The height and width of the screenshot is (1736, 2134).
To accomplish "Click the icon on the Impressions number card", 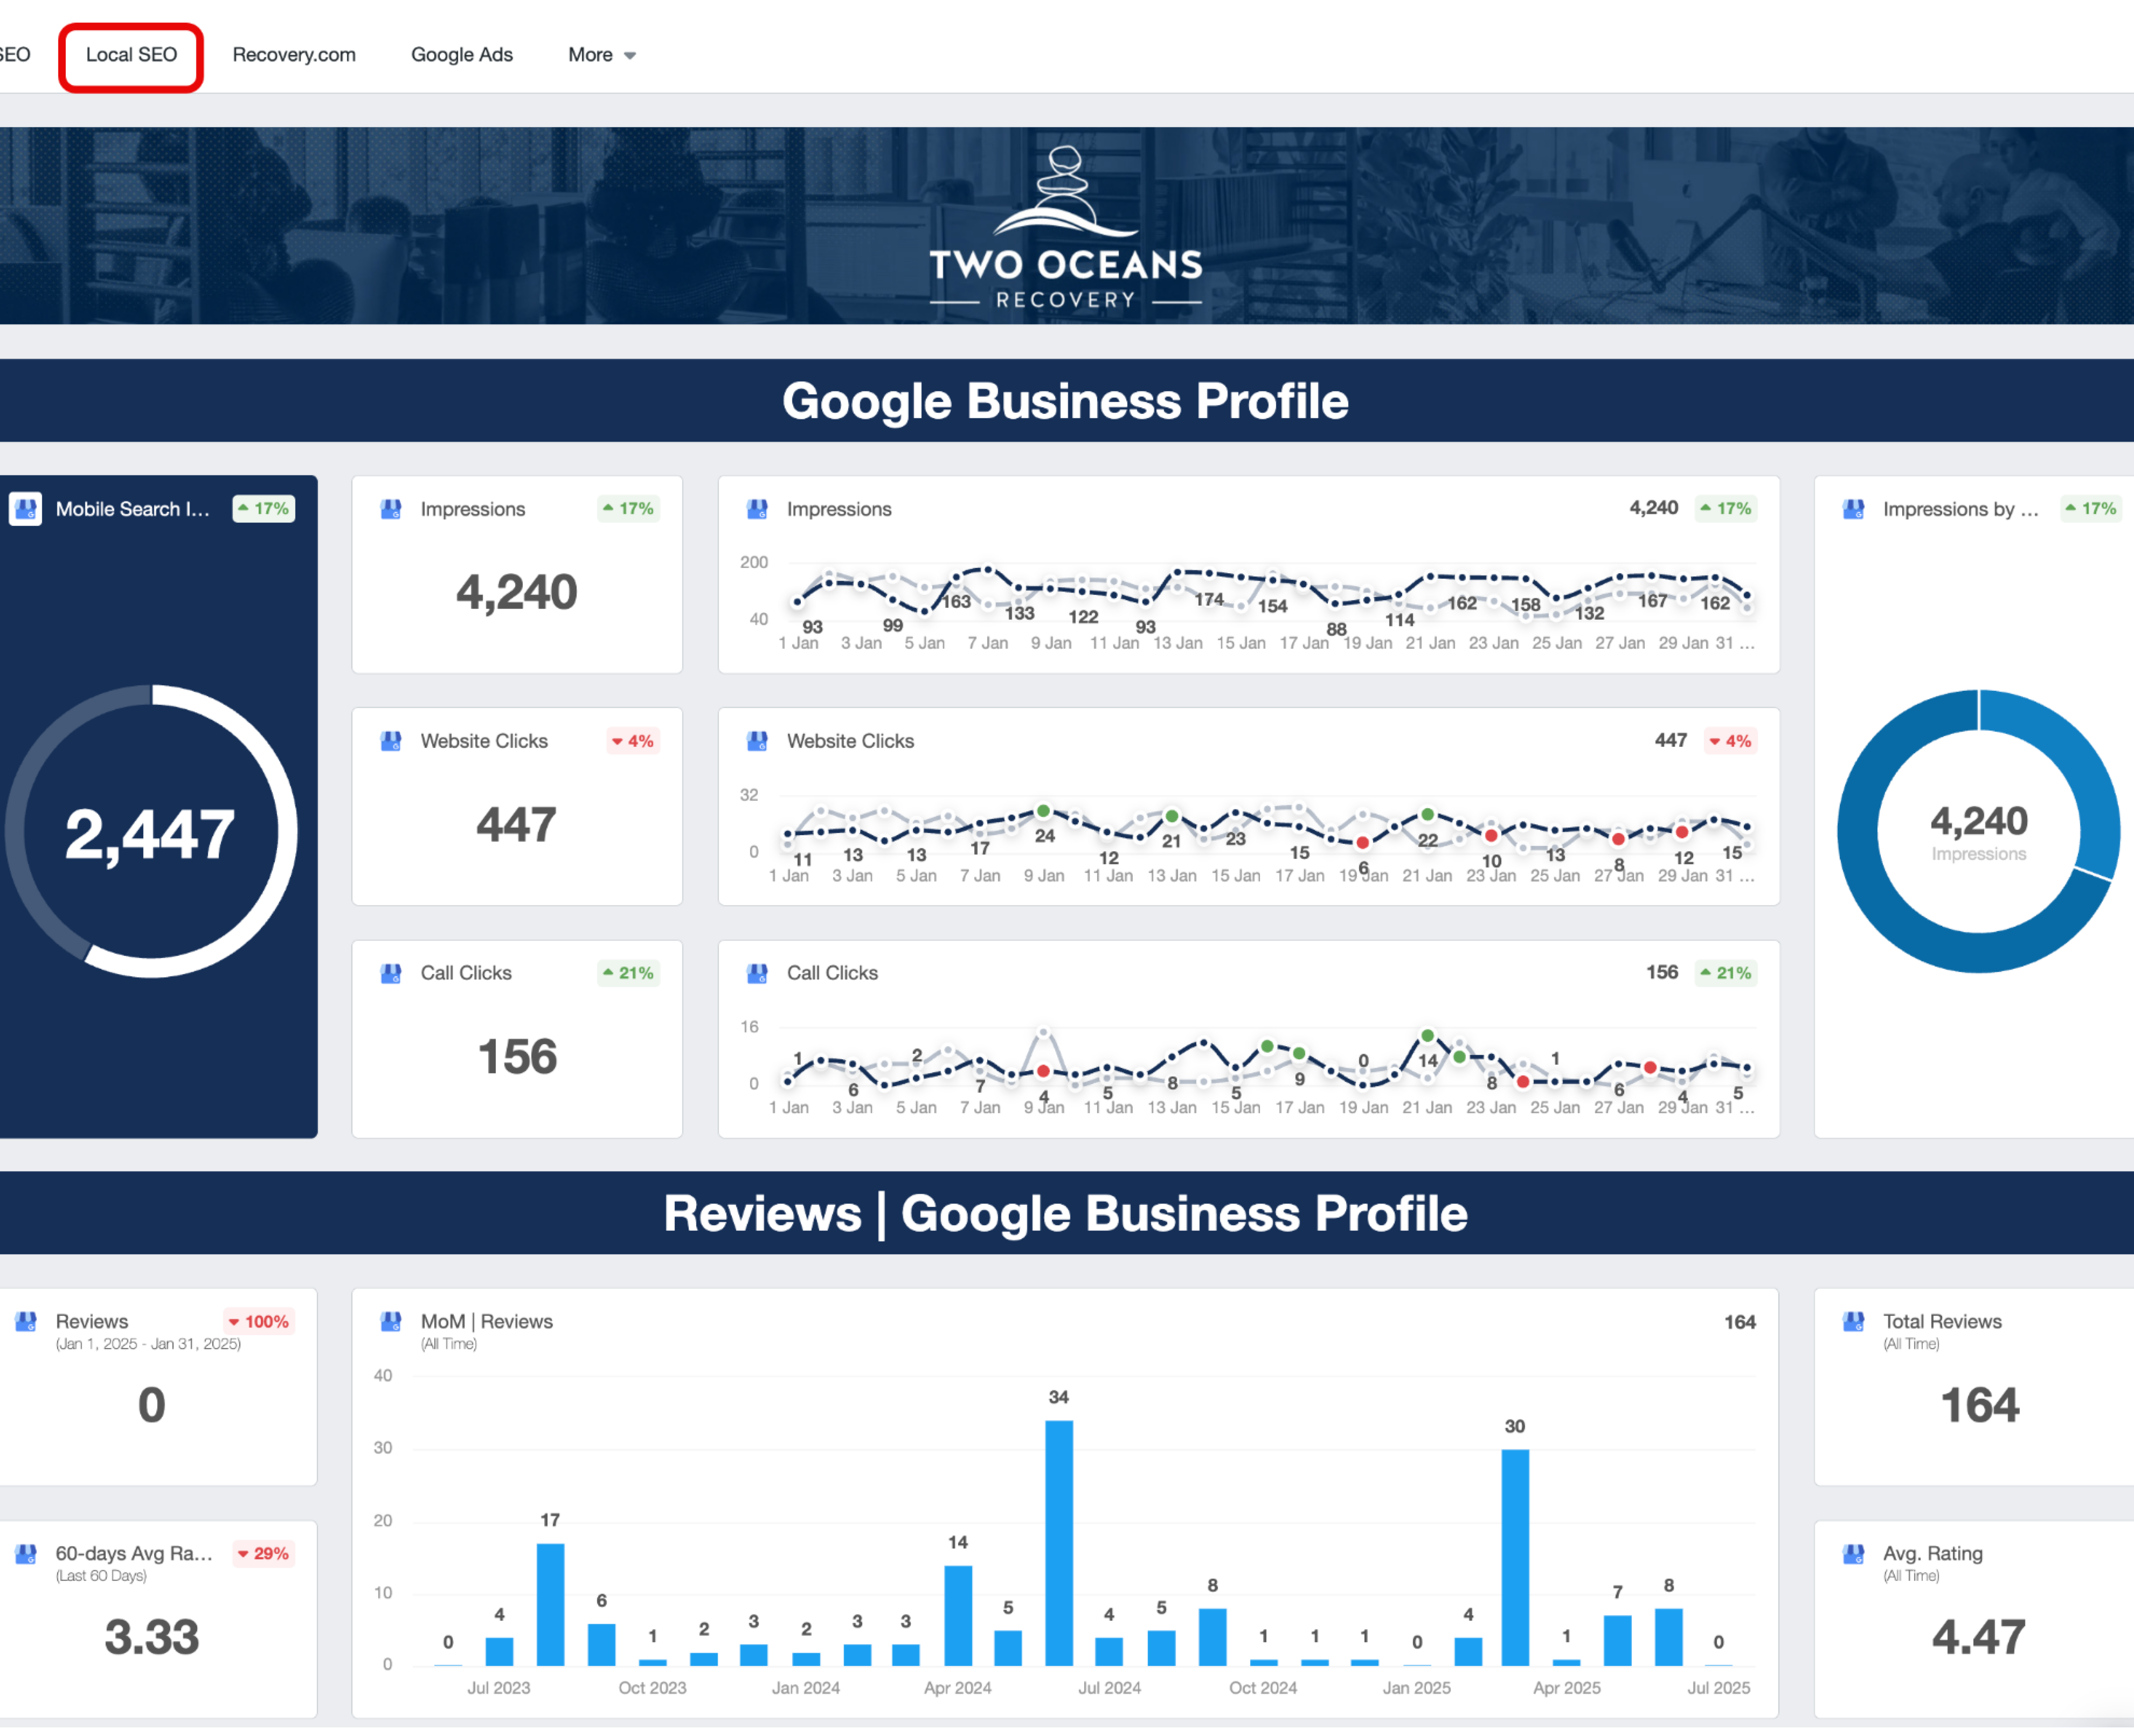I will point(391,509).
